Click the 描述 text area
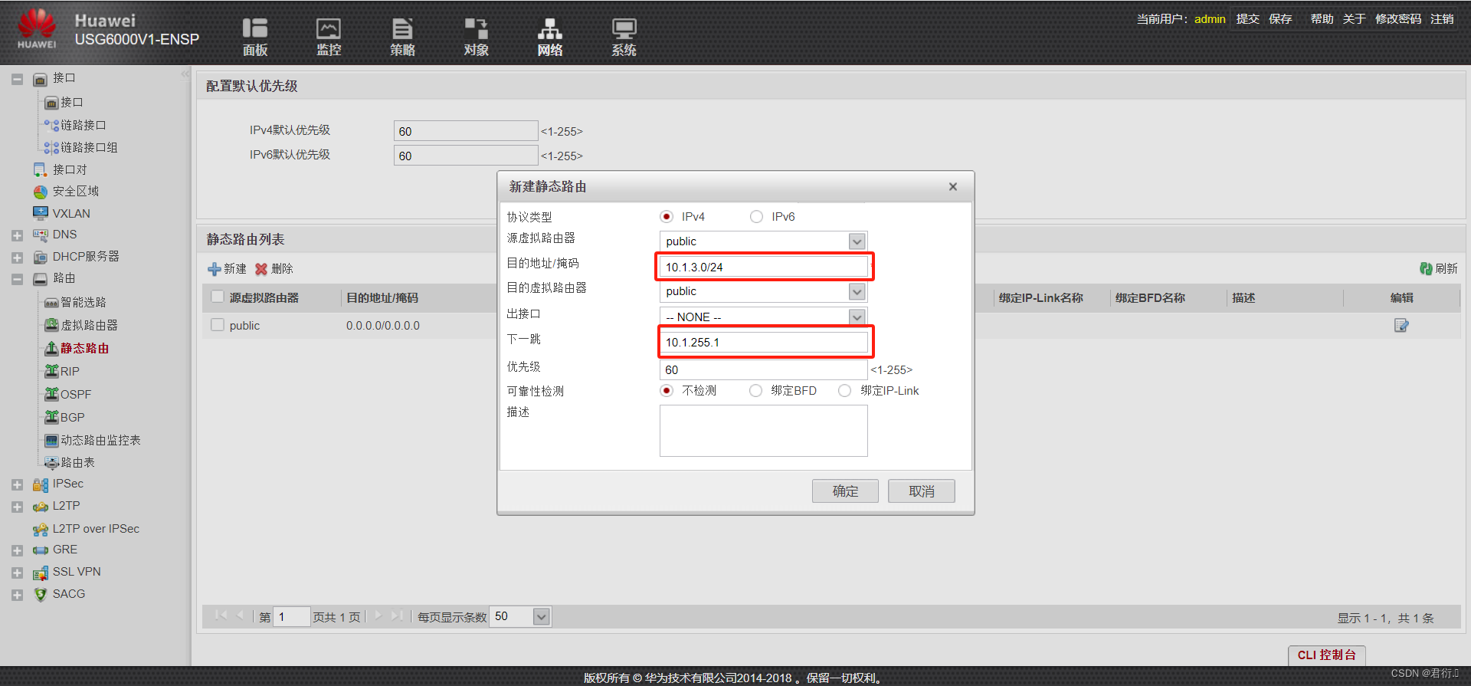 coord(764,431)
